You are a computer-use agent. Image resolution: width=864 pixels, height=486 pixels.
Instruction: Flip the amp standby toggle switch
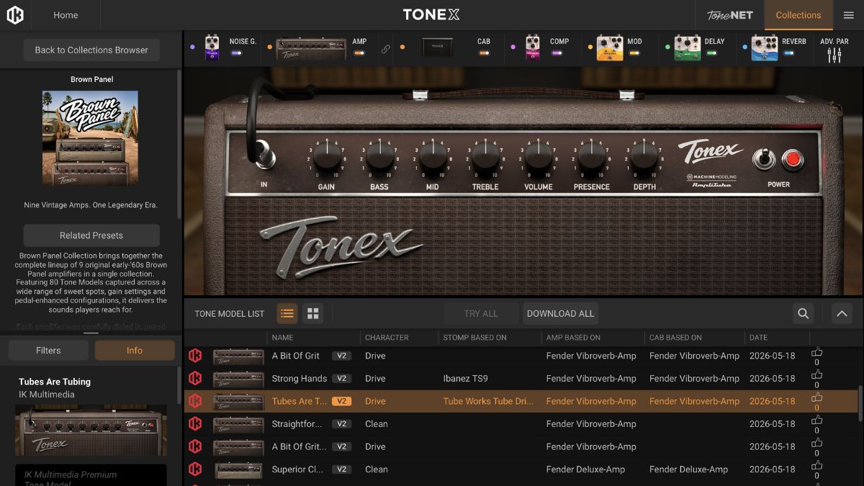pos(763,158)
